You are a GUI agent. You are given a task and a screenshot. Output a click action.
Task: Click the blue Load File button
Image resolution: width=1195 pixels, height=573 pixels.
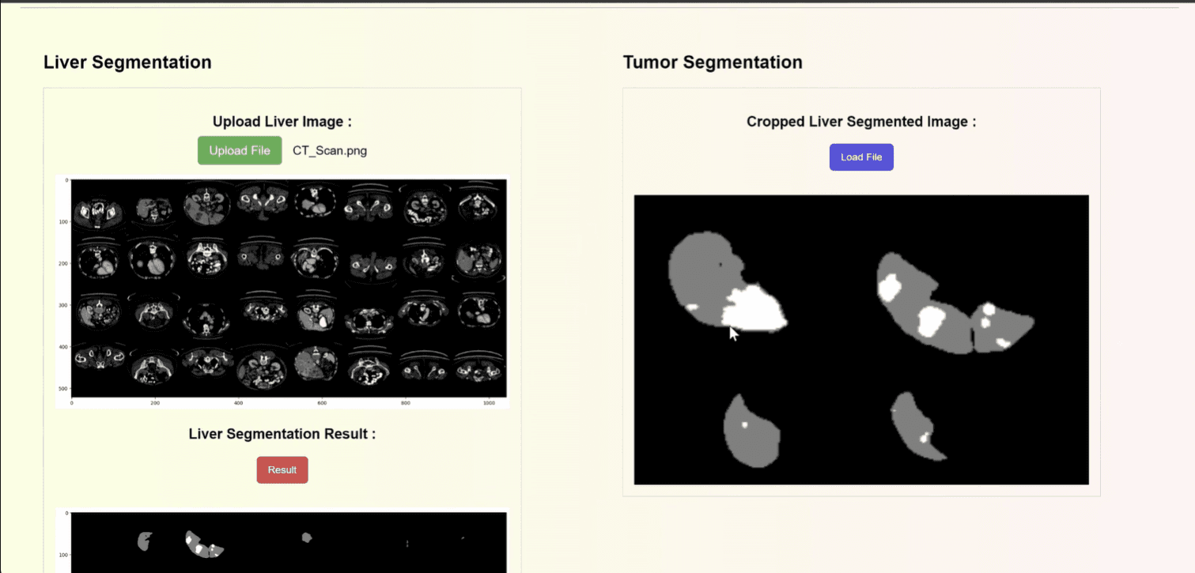(x=861, y=157)
